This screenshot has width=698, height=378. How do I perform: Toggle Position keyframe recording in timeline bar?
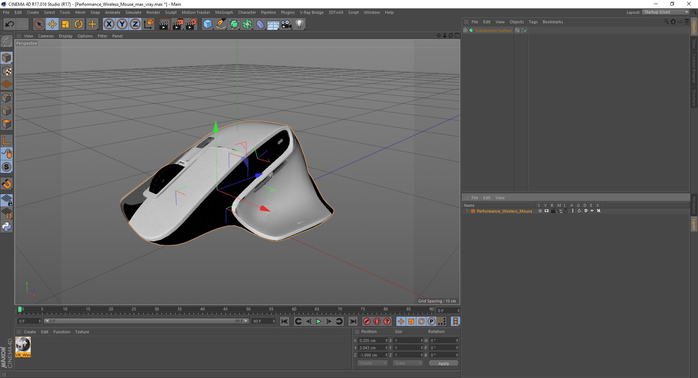pyautogui.click(x=401, y=321)
